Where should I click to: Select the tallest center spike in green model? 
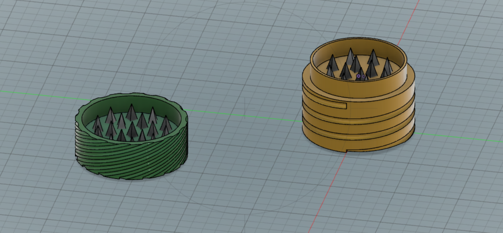pos(132,112)
